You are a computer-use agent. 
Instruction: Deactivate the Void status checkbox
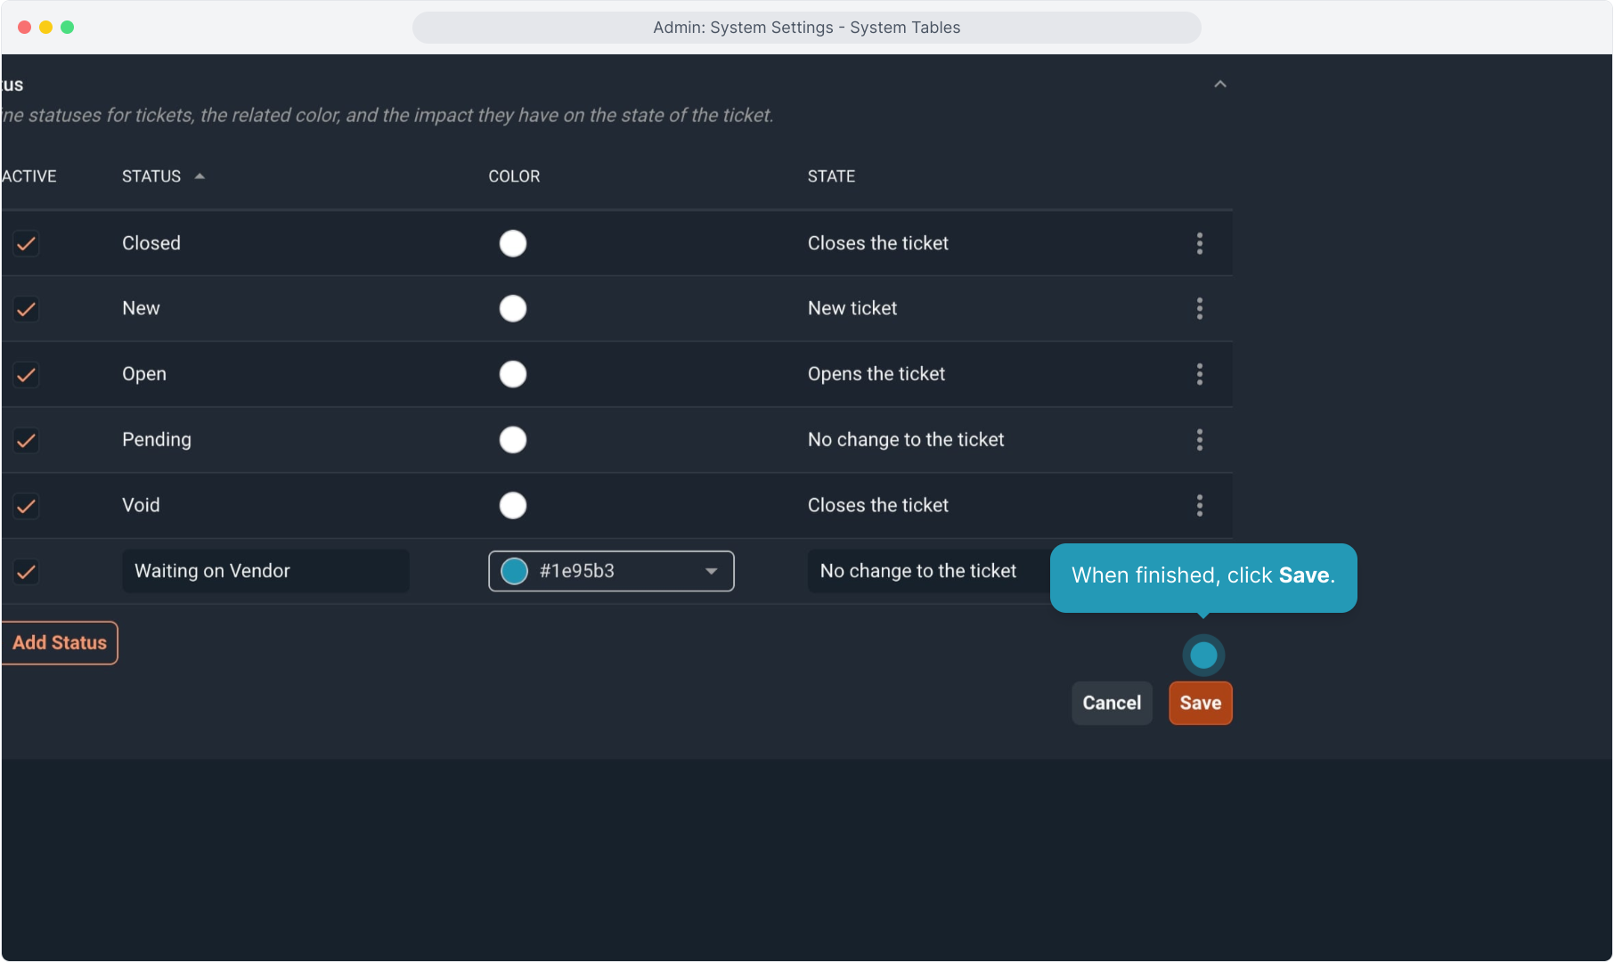(27, 506)
